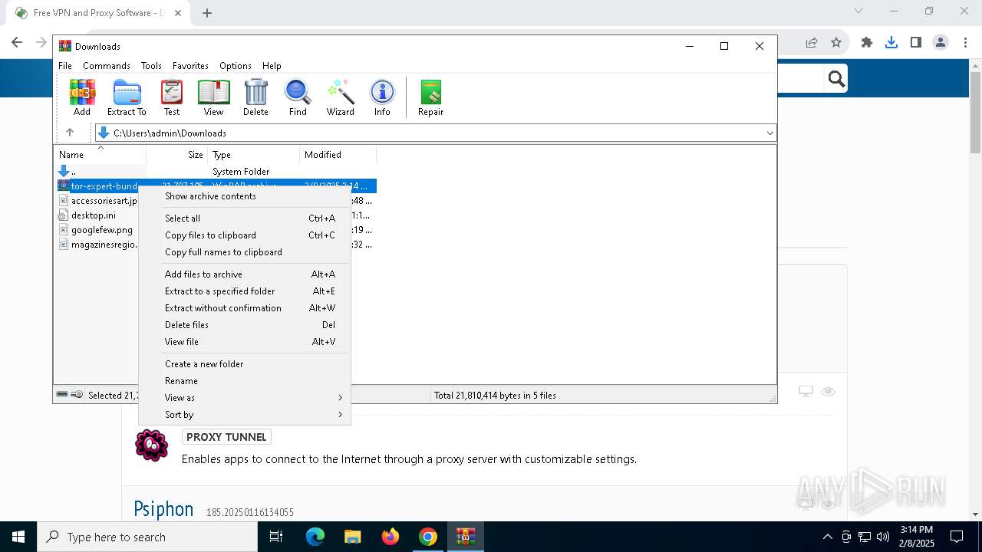Open Chrome extensions puzzle icon

click(867, 43)
